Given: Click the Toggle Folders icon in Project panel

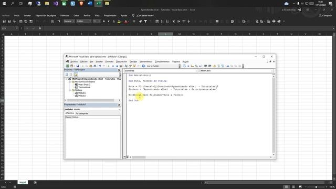Looking at the screenshot, I should click(x=76, y=75).
